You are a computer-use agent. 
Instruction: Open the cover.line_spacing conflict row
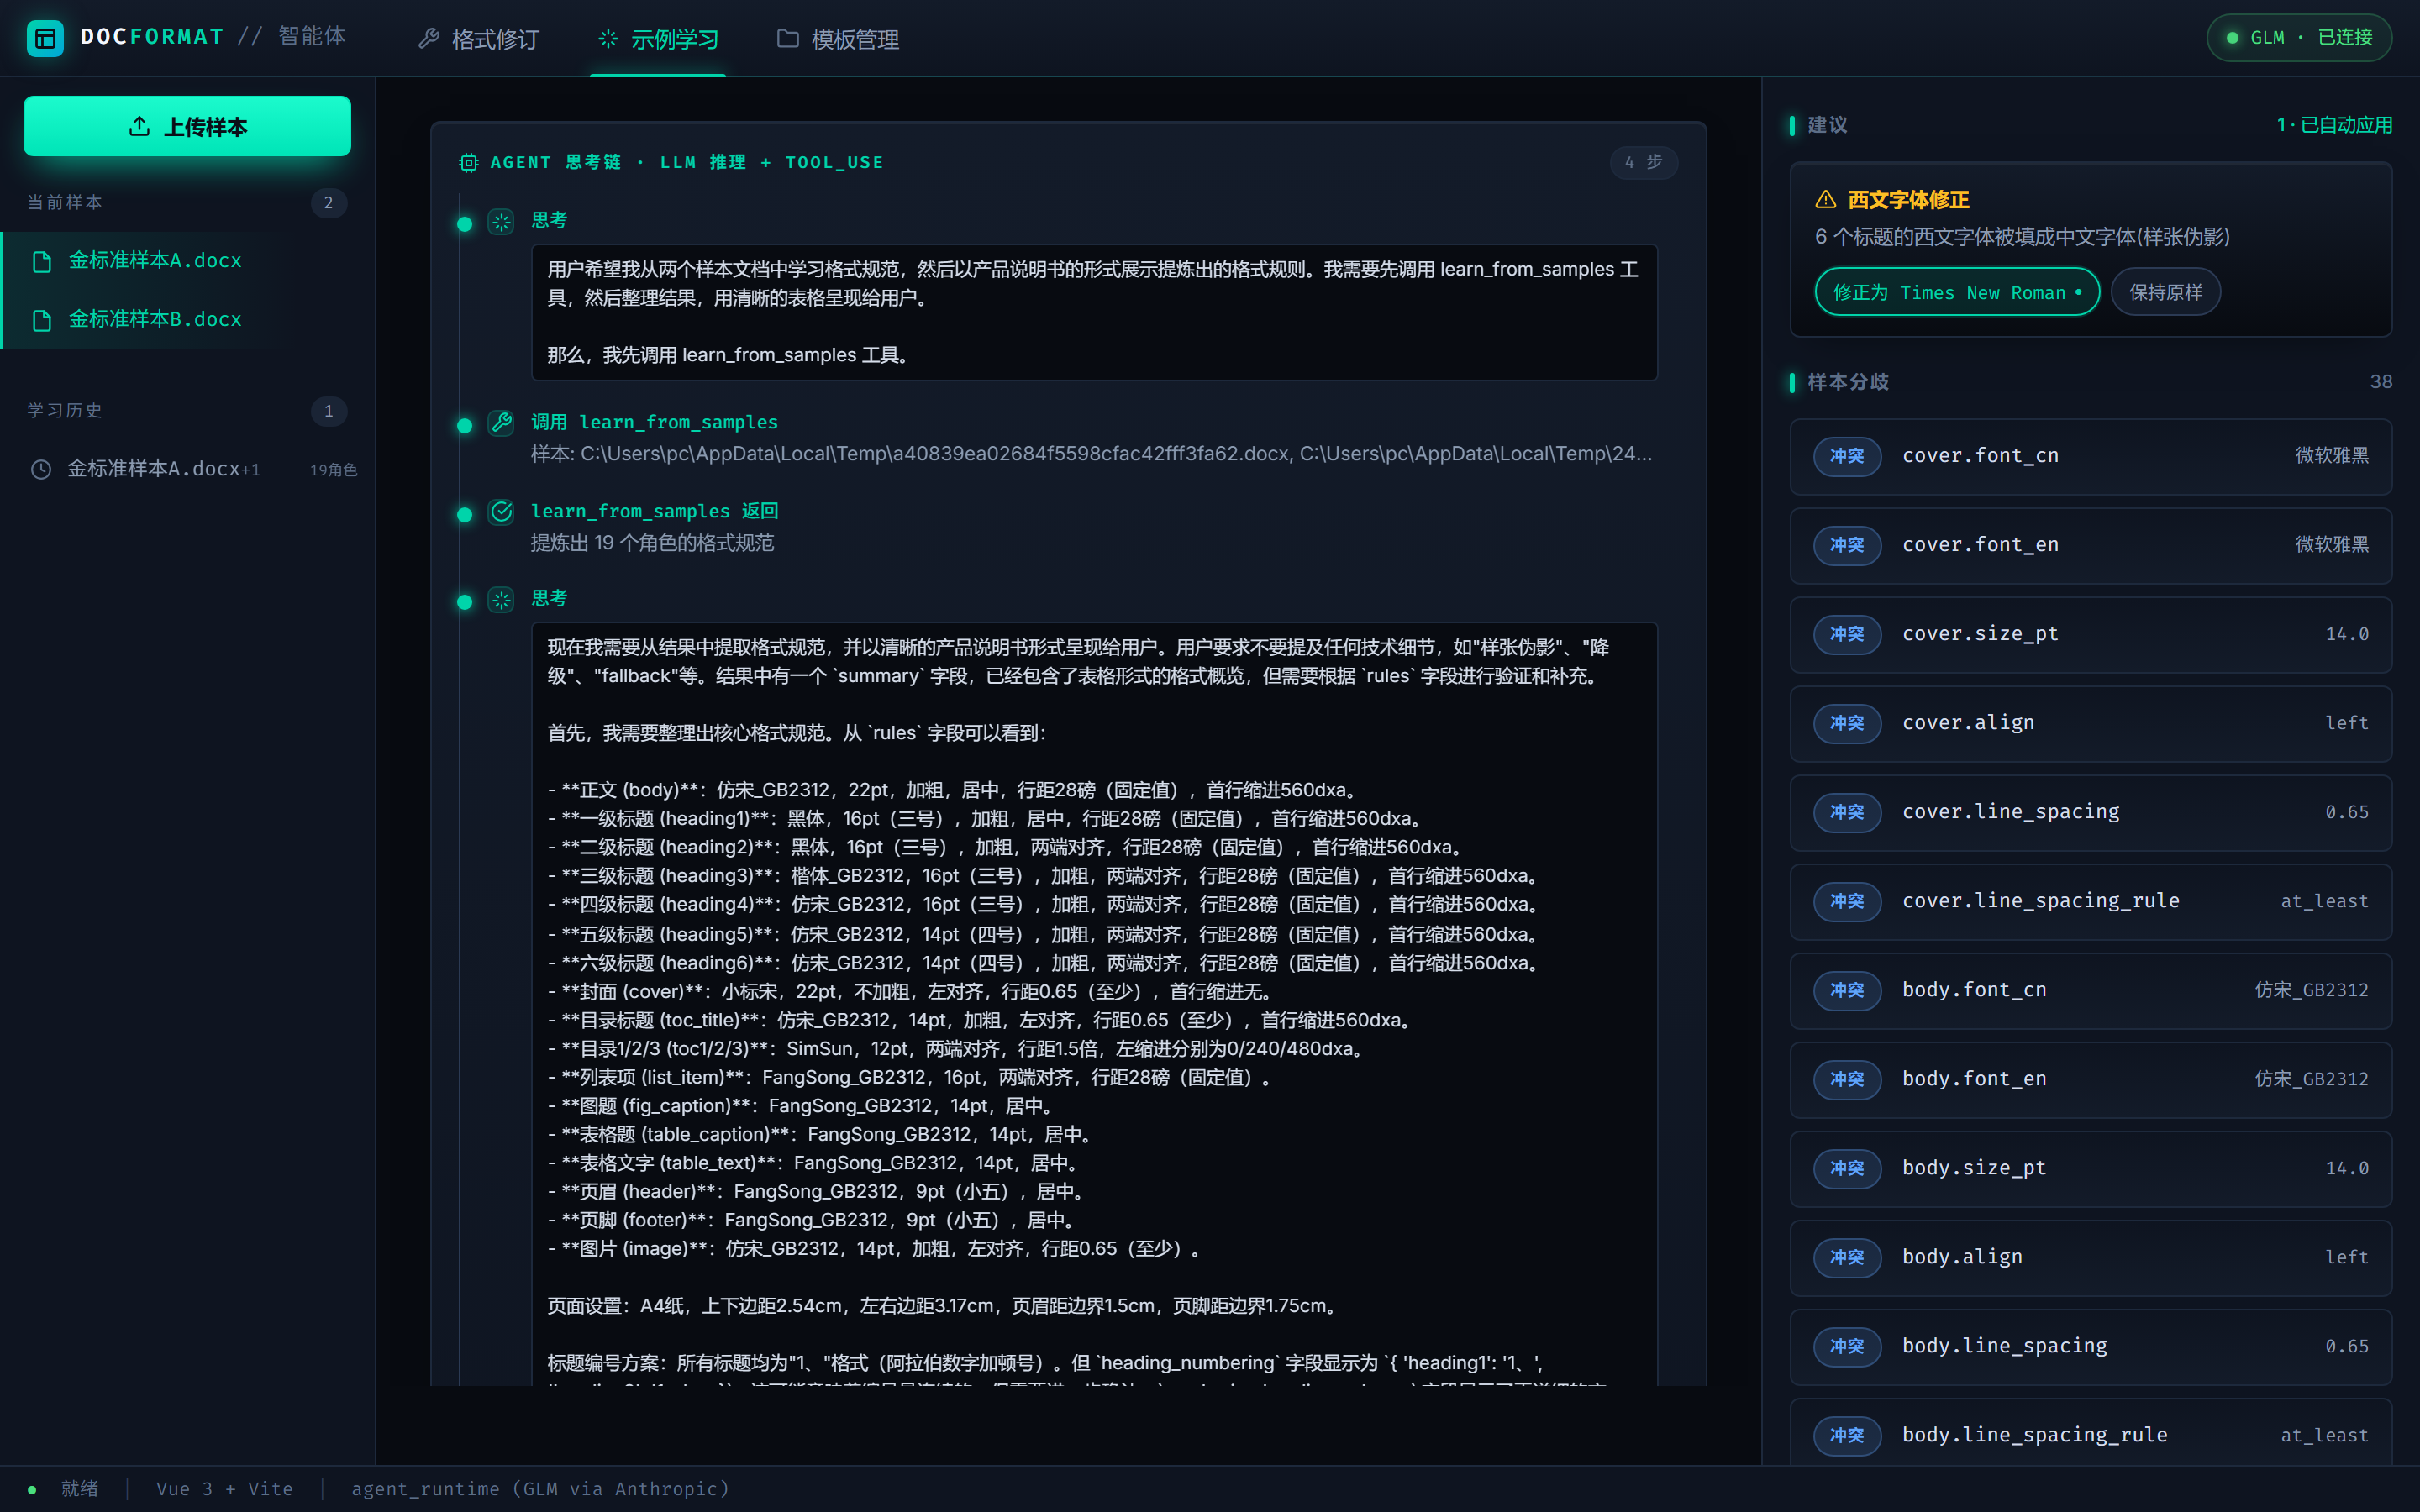point(2090,812)
